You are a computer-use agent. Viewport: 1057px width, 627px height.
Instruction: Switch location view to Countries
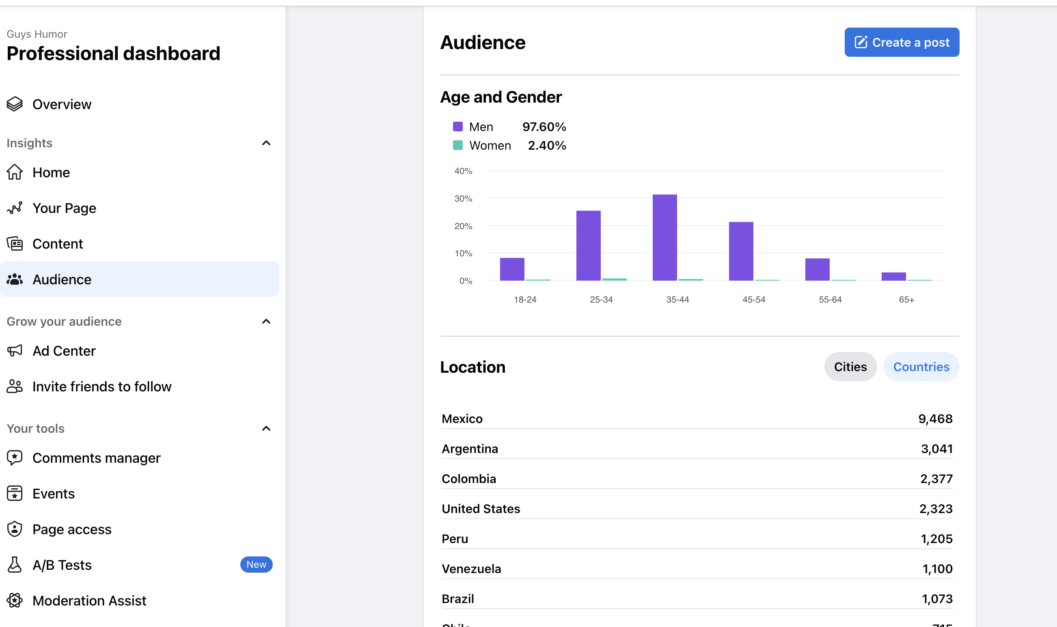coord(921,367)
